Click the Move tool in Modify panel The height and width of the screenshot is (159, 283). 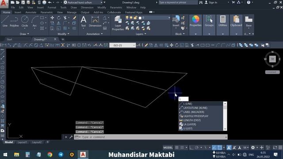(52, 18)
